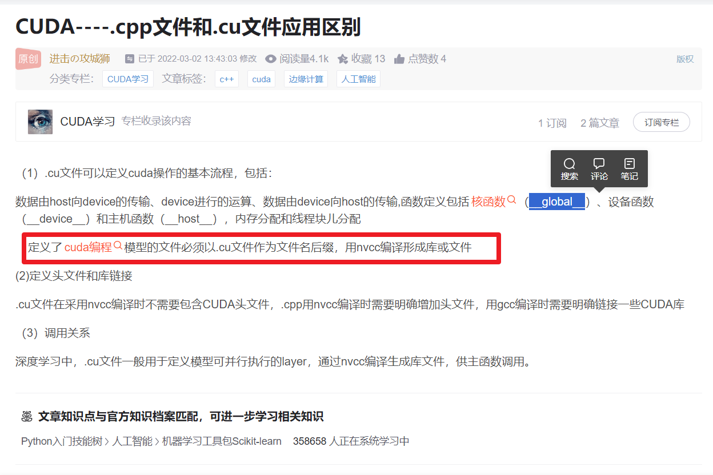The height and width of the screenshot is (475, 713).
Task: Click the knowledge tree icon before 文章知识点
Action: click(x=26, y=417)
